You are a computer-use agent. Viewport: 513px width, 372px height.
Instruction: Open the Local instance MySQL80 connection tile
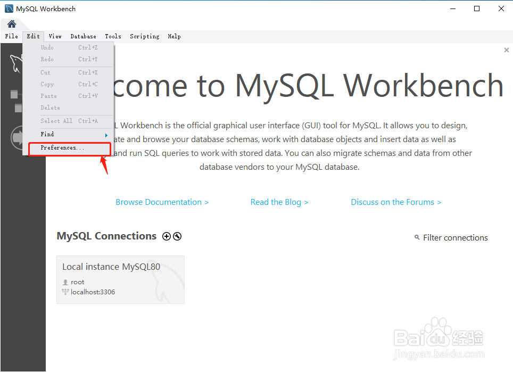tap(120, 280)
